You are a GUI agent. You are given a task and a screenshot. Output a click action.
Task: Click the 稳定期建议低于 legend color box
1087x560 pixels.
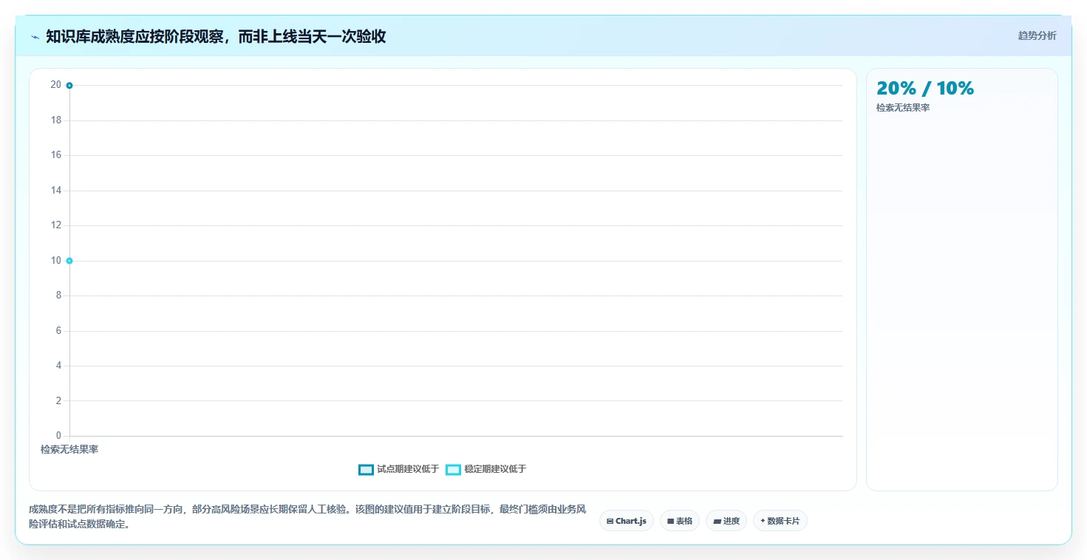pos(454,470)
